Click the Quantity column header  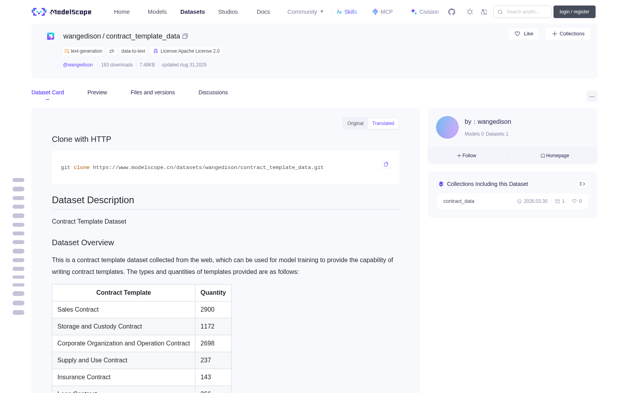tap(213, 293)
